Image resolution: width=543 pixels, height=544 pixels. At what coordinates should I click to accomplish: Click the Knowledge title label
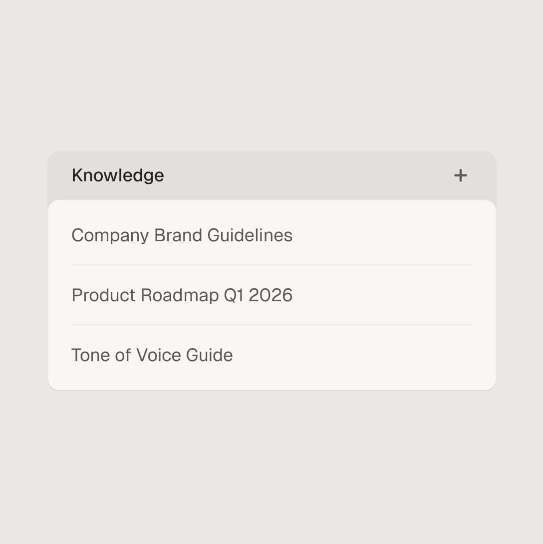click(117, 175)
